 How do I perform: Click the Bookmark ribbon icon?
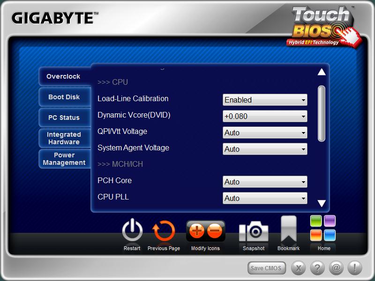(x=288, y=230)
